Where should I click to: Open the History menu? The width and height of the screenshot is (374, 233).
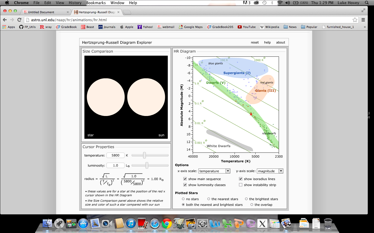pyautogui.click(x=75, y=3)
